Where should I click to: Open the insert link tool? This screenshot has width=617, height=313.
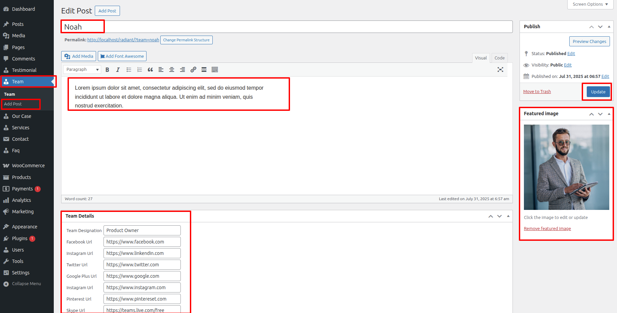point(193,70)
